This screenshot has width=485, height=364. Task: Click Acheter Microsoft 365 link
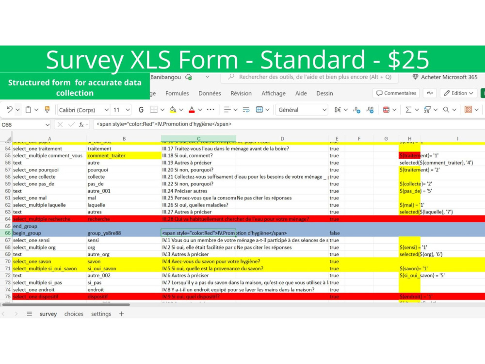point(445,77)
